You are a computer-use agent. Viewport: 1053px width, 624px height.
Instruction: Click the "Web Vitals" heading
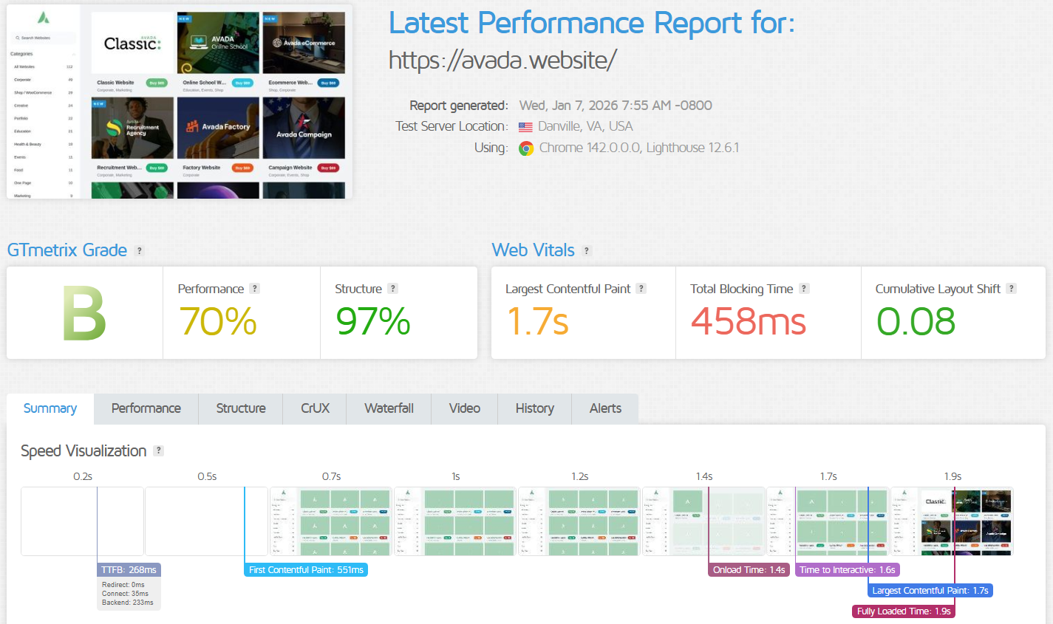click(x=534, y=250)
